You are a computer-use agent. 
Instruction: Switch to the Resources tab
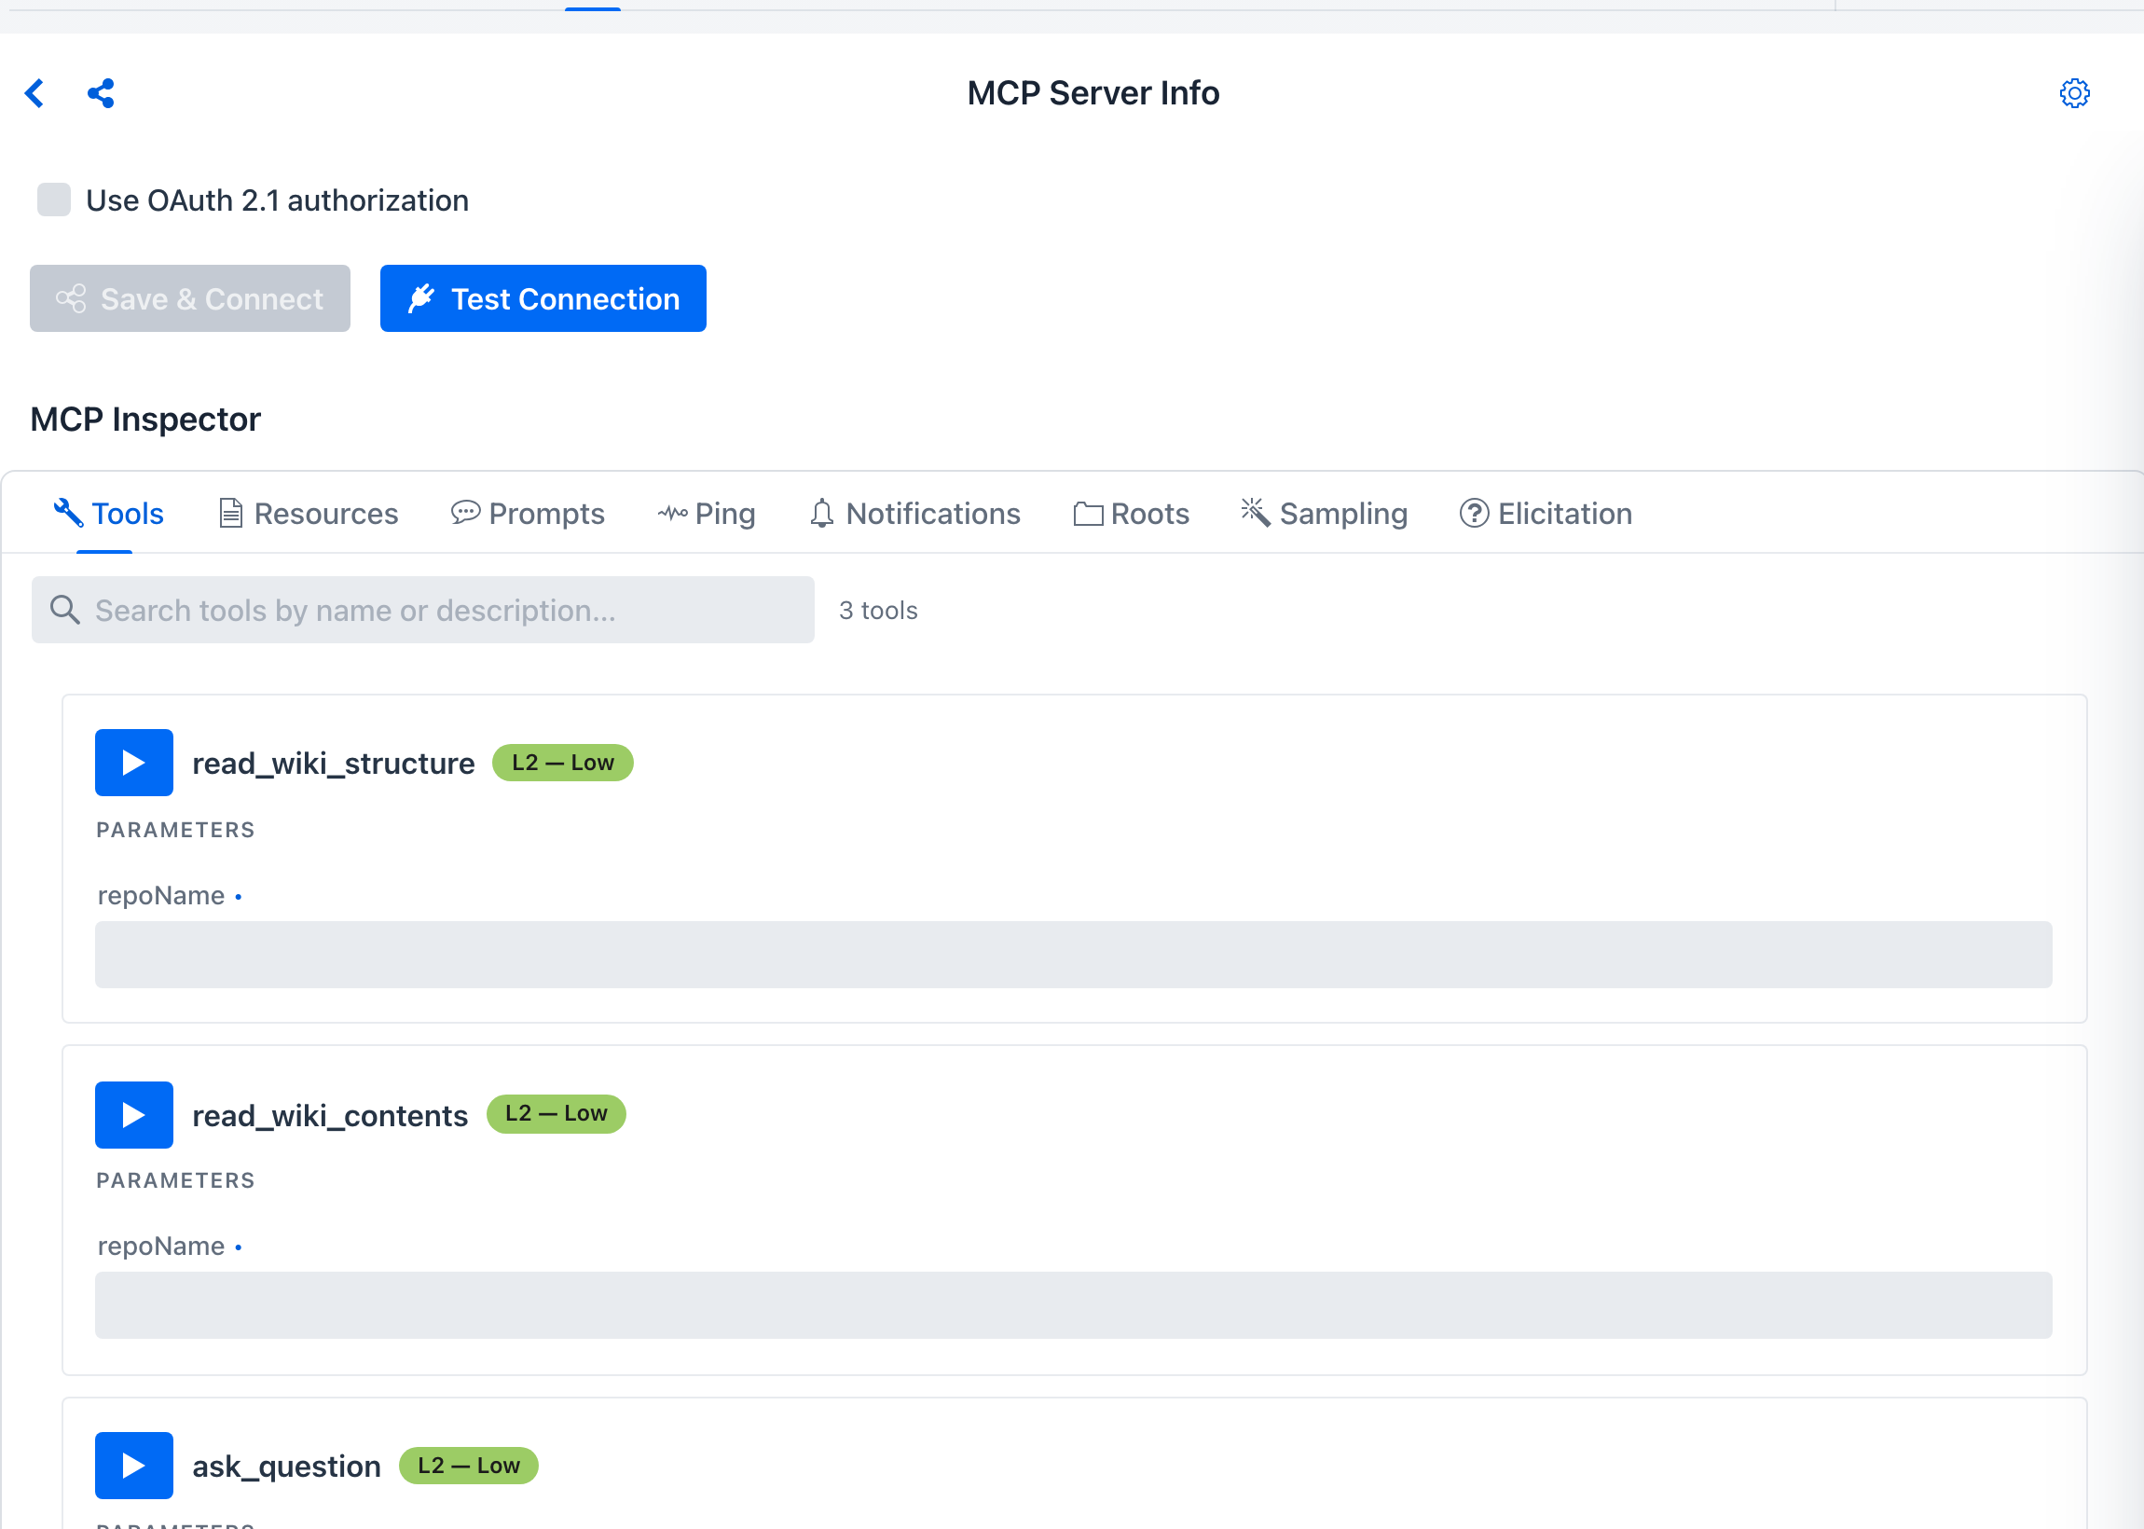(309, 514)
